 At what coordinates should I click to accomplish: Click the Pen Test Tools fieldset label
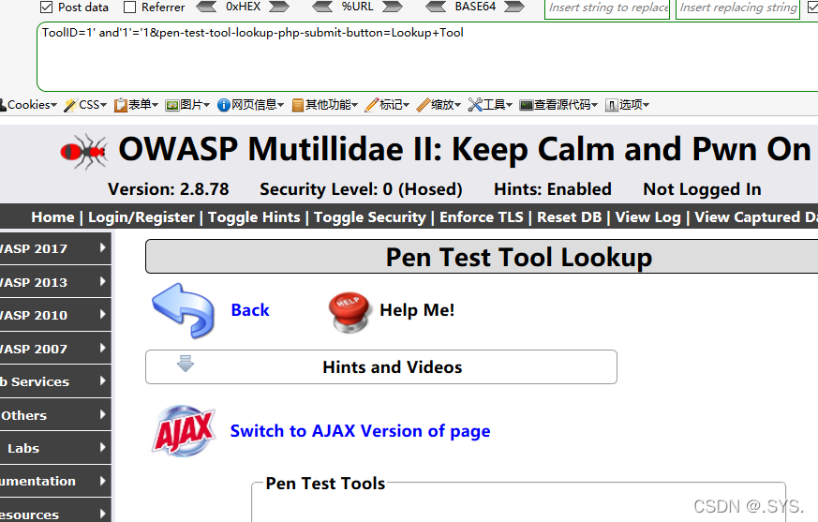click(325, 484)
